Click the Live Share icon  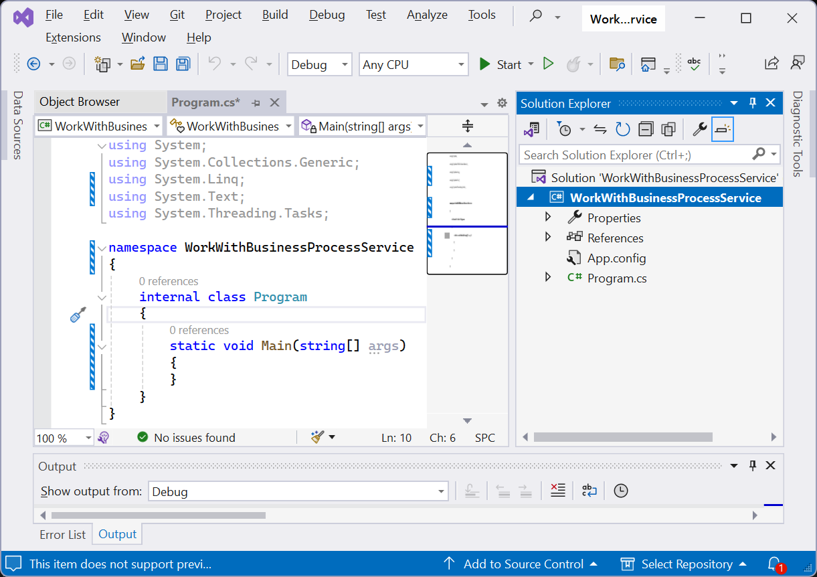[x=771, y=64]
